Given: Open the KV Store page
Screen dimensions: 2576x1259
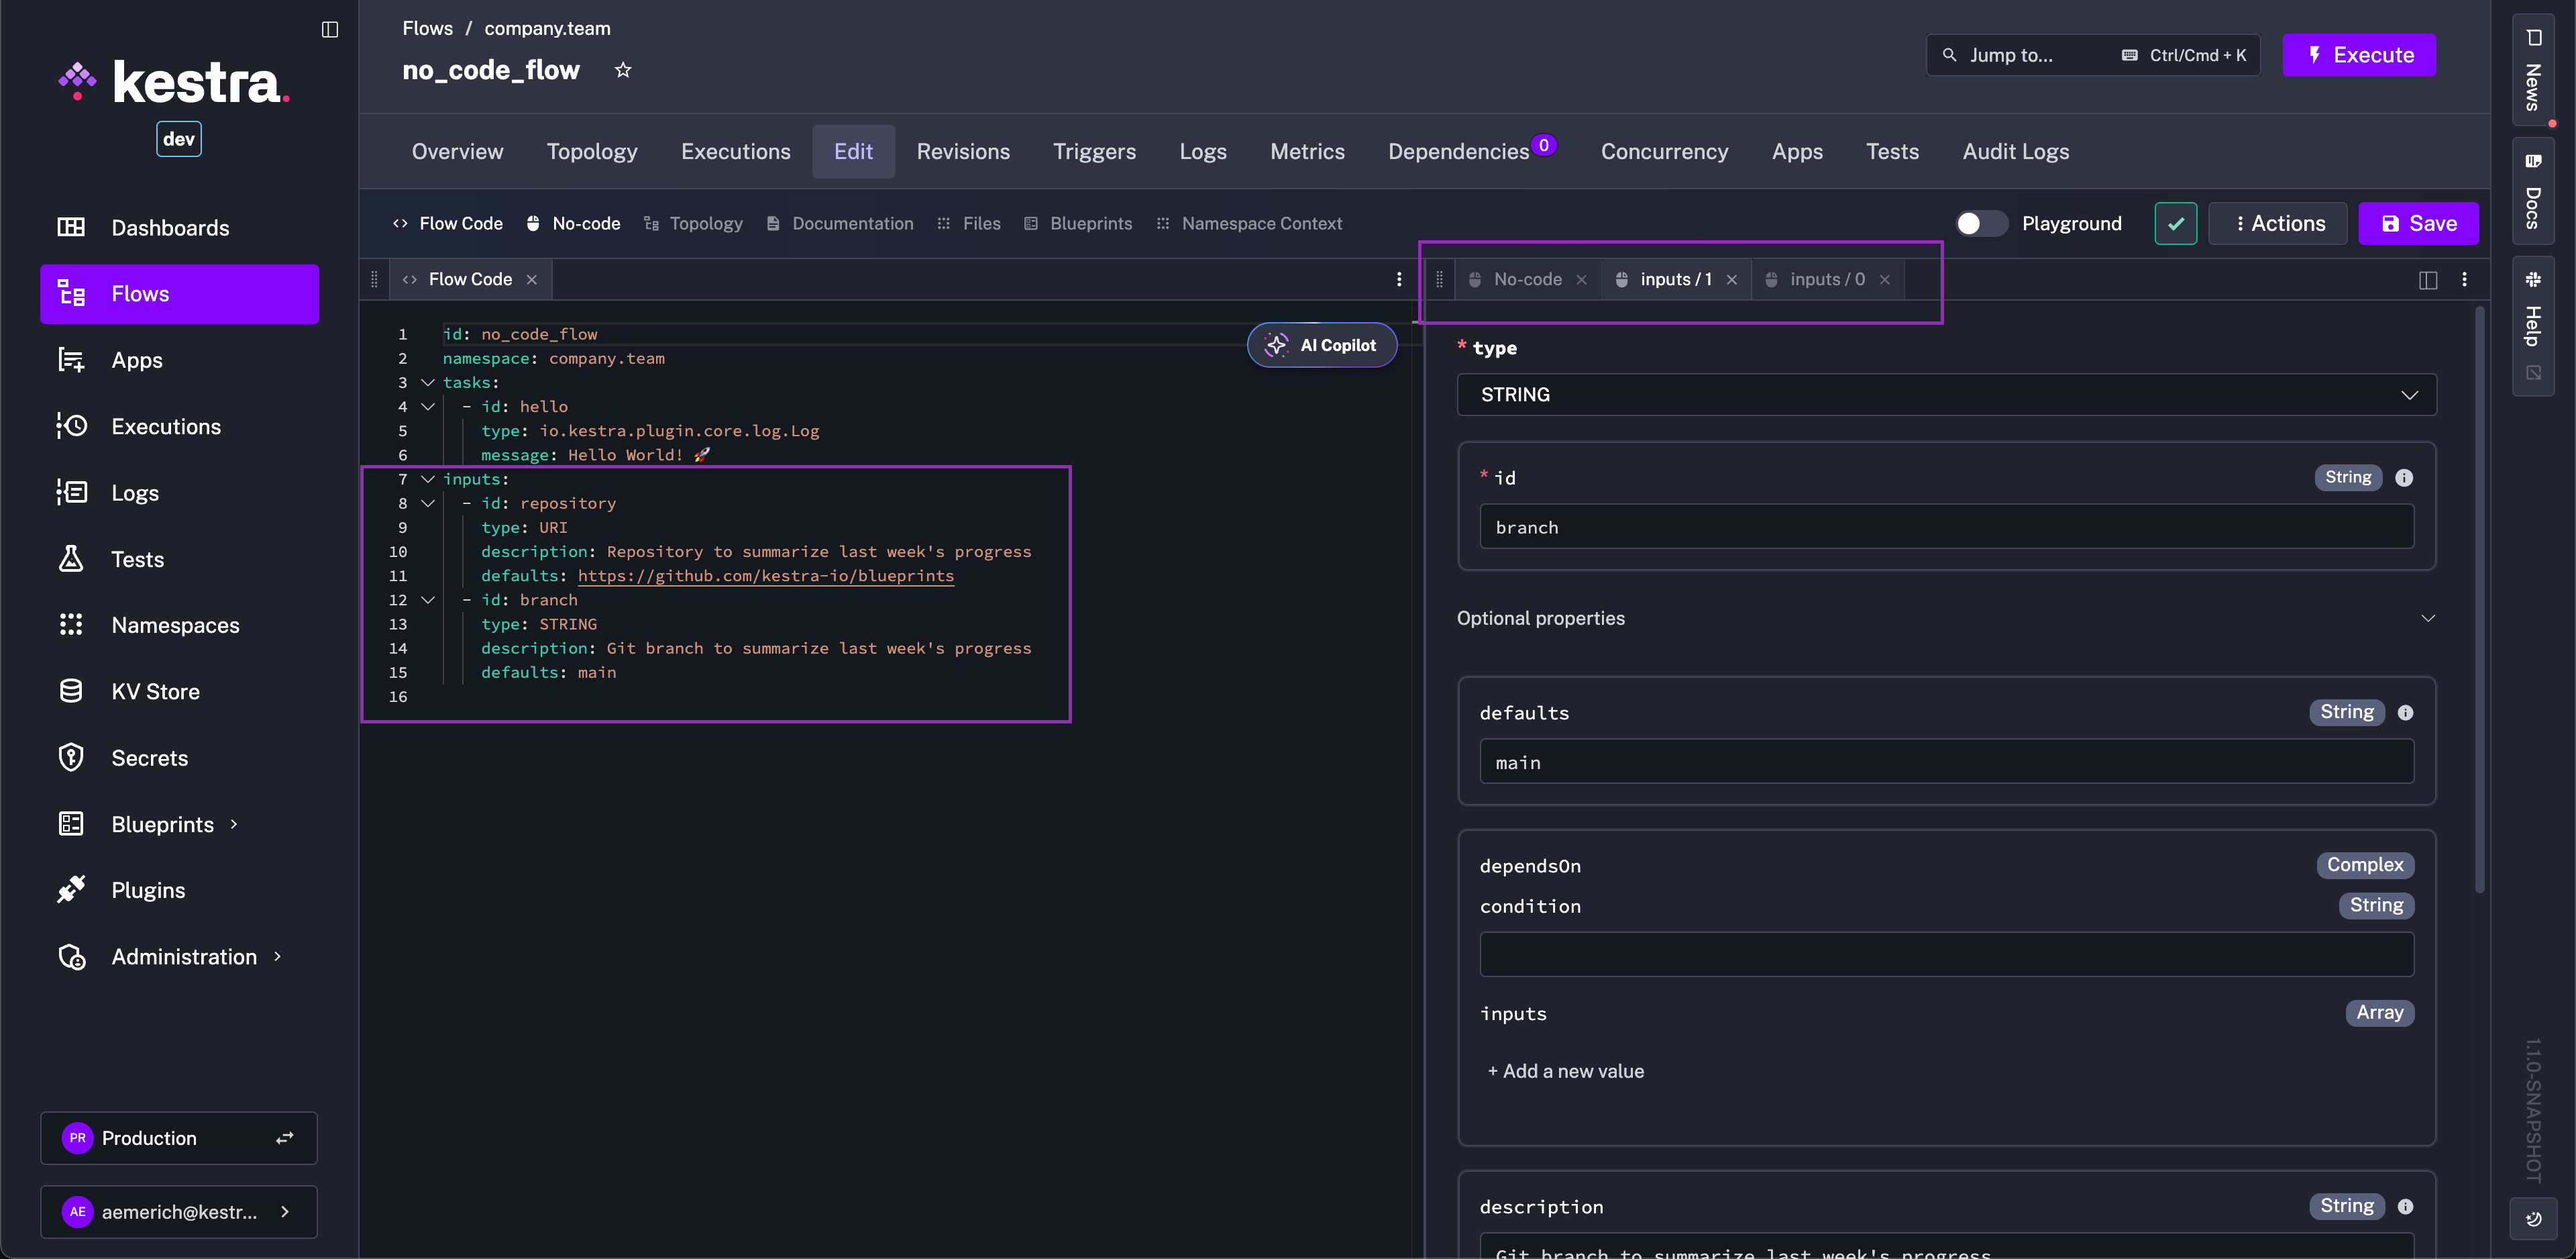Looking at the screenshot, I should point(156,691).
